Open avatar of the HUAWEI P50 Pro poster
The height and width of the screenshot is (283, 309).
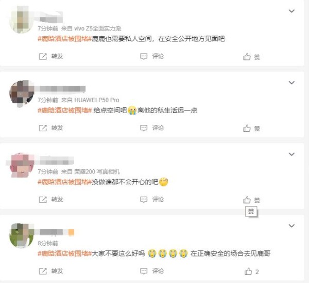pos(22,93)
